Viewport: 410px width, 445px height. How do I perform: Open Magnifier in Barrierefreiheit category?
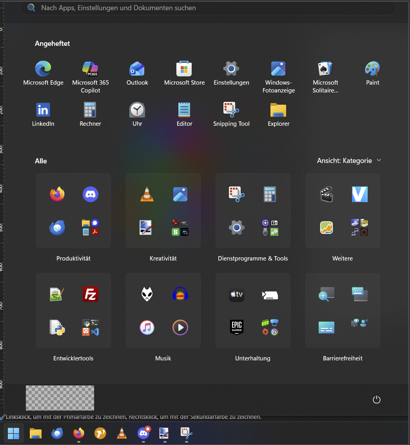coord(326,294)
